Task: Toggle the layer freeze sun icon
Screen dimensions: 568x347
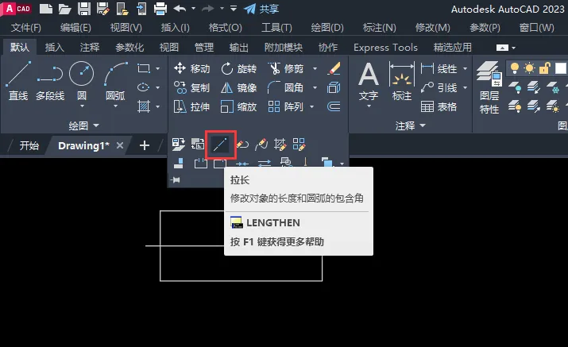Action: pos(529,67)
